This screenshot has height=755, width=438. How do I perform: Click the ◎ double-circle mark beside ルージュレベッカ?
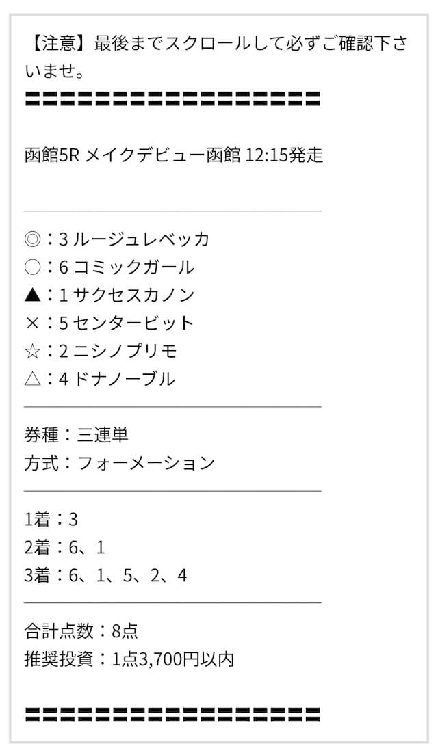(x=32, y=239)
